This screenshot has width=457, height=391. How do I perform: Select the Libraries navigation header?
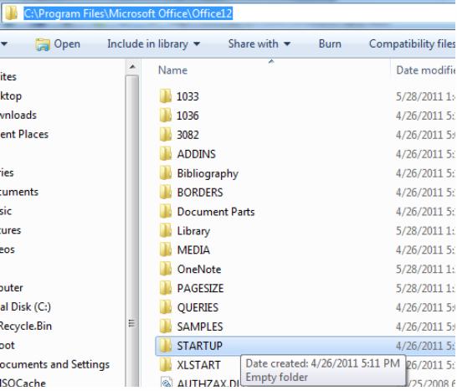click(7, 172)
